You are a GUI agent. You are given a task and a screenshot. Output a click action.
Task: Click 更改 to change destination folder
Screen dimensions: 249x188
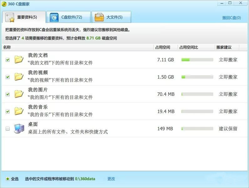111,179
